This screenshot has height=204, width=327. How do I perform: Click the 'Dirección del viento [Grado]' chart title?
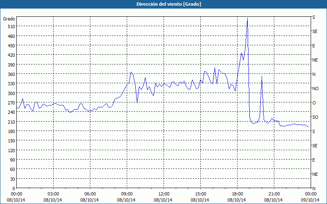tap(169, 4)
